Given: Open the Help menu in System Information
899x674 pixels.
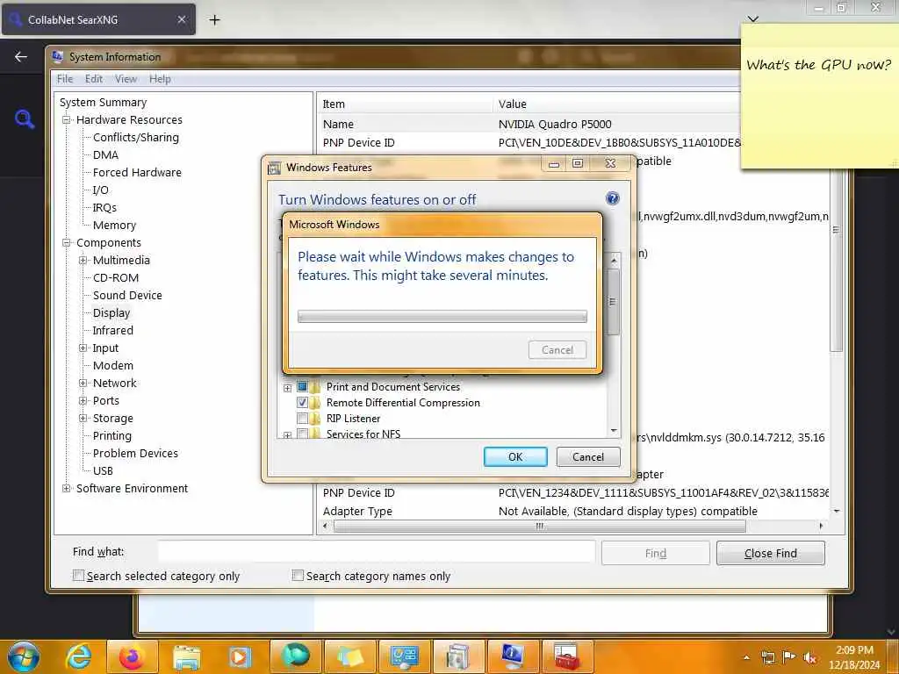Looking at the screenshot, I should (160, 79).
